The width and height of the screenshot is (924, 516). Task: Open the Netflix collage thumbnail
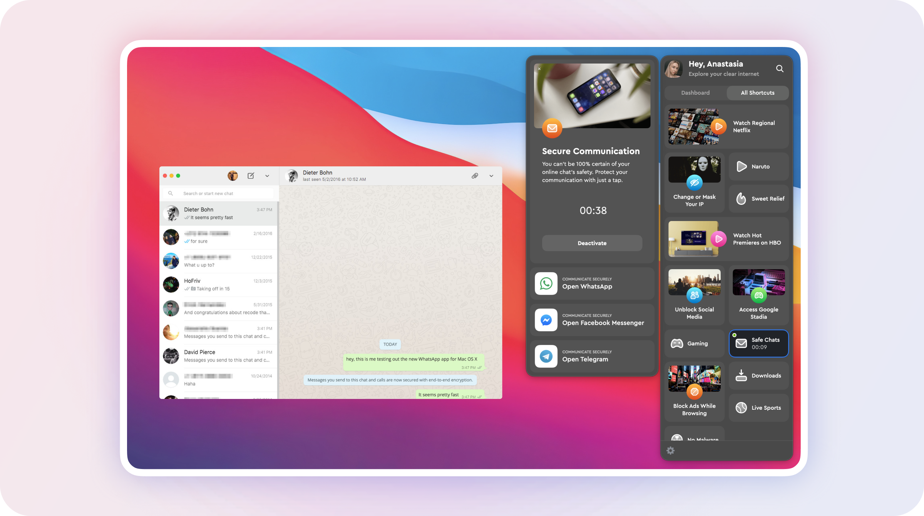(693, 127)
